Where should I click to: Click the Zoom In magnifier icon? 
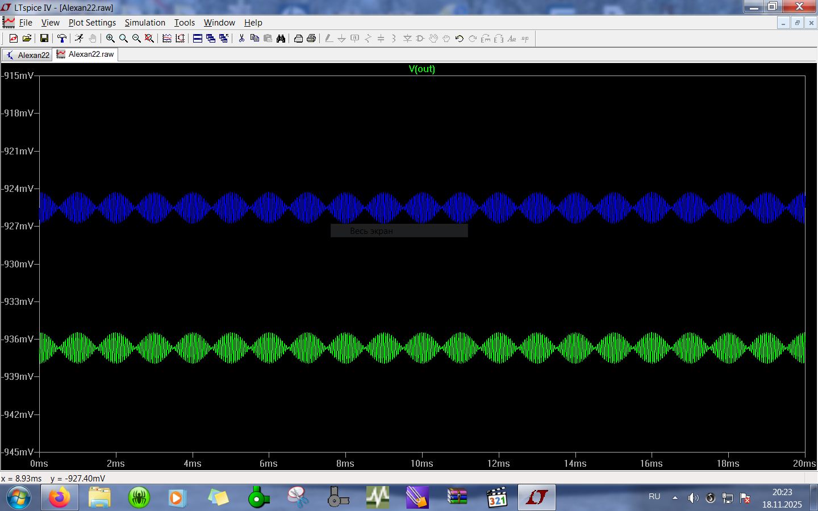coord(110,39)
